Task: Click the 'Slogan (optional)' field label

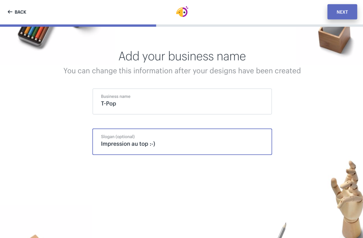Action: tap(118, 137)
